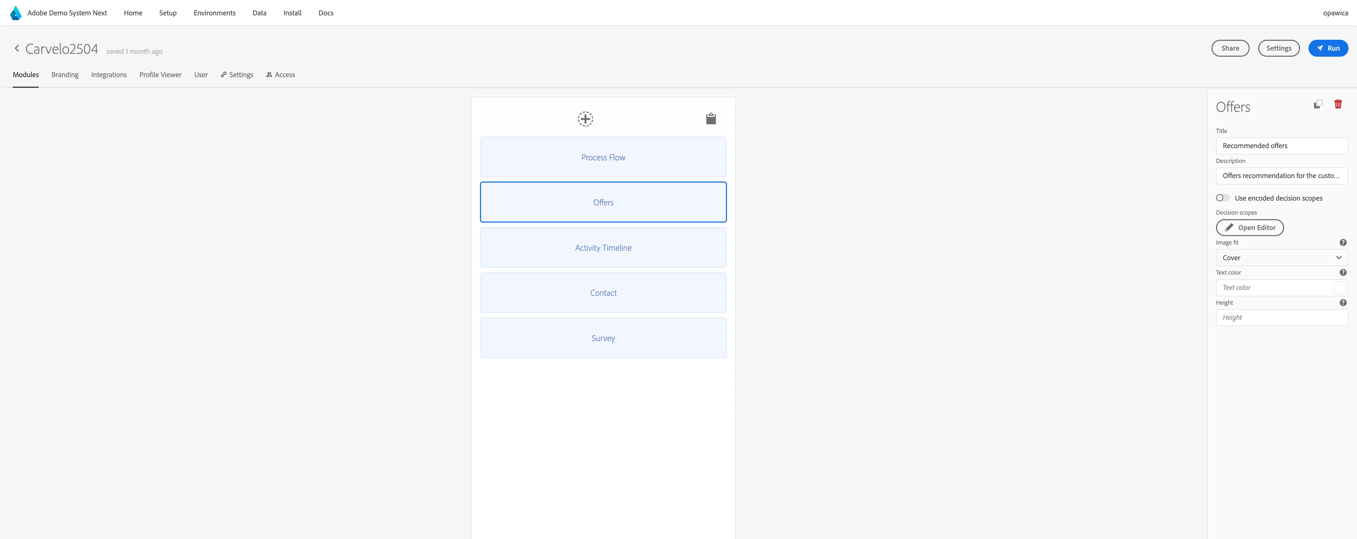
Task: Switch to the Branding tab
Action: 65,75
